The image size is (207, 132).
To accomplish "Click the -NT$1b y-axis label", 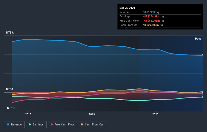I will click(11, 108).
